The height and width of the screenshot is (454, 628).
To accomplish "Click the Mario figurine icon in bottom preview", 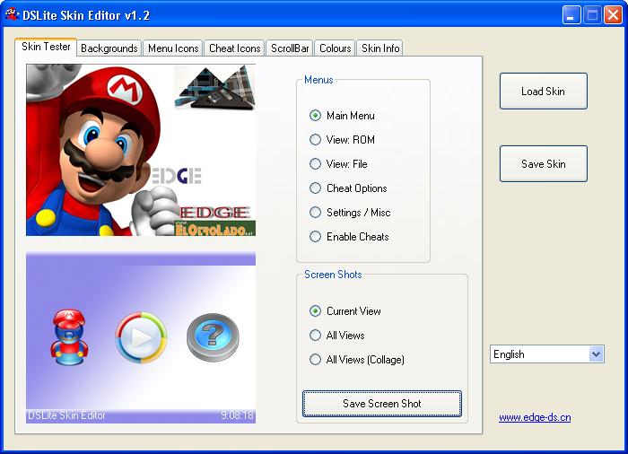I will [69, 337].
